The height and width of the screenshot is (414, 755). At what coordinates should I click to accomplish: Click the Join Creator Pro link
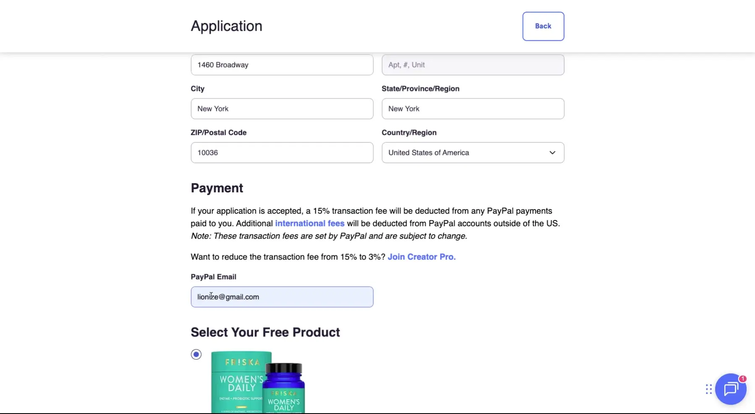click(421, 257)
